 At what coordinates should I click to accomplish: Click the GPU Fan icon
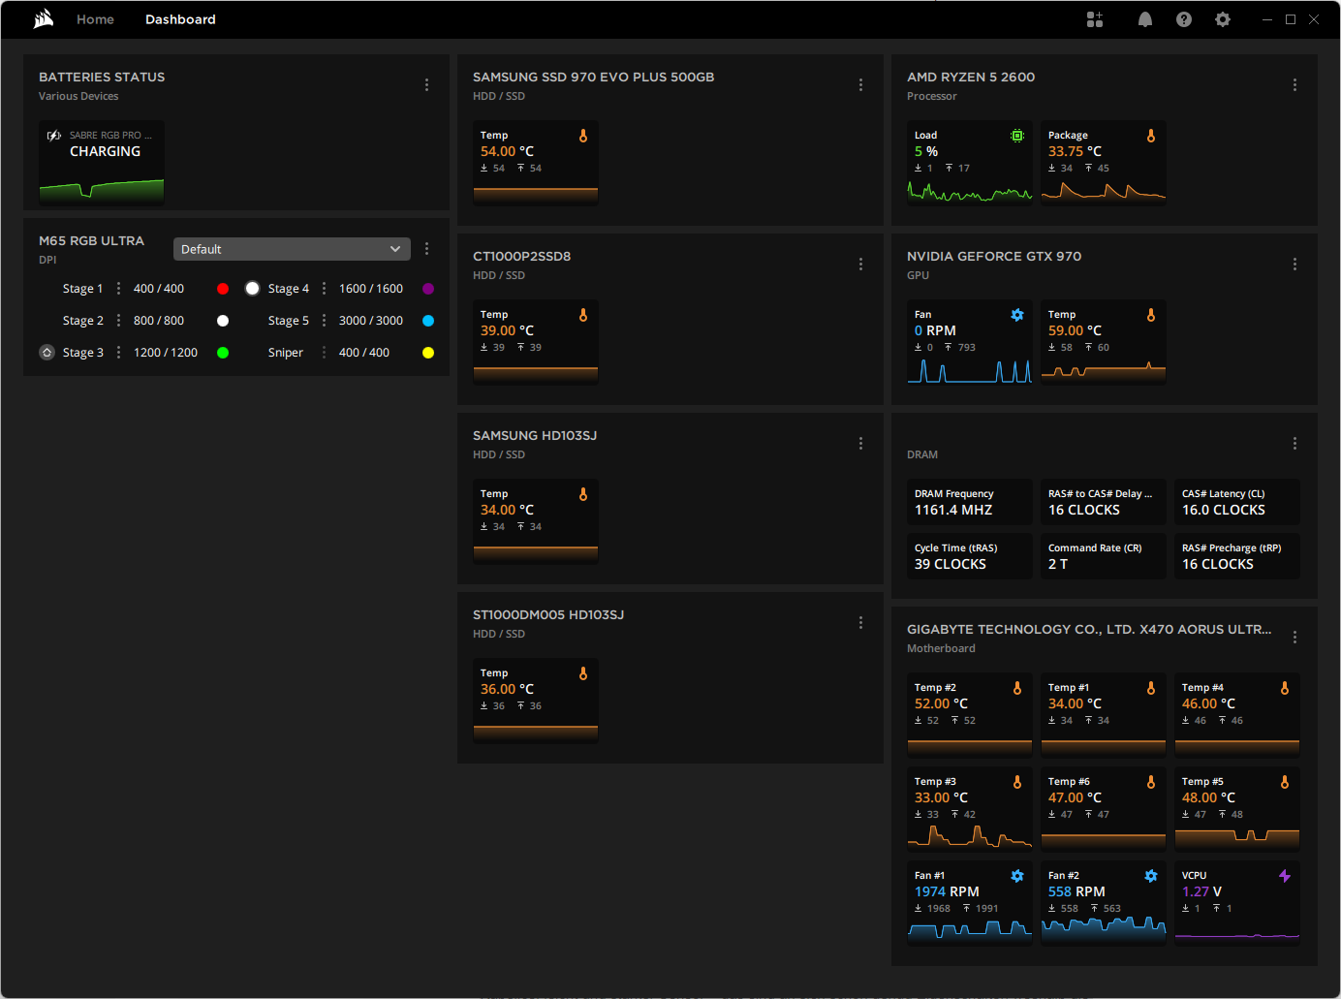(1017, 316)
